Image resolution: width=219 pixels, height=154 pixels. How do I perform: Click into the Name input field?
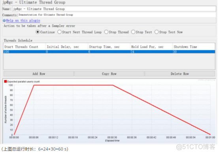(114, 9)
